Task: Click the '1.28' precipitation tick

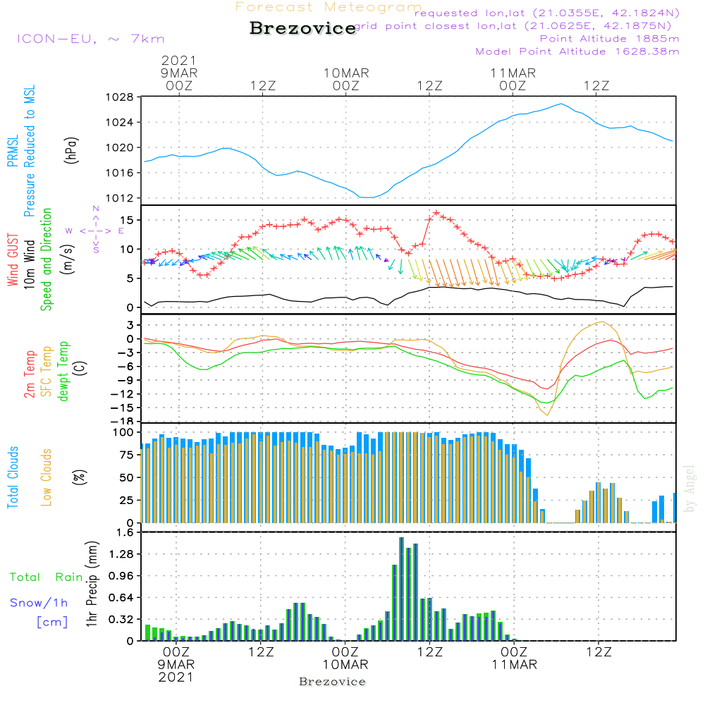Action: [x=121, y=554]
